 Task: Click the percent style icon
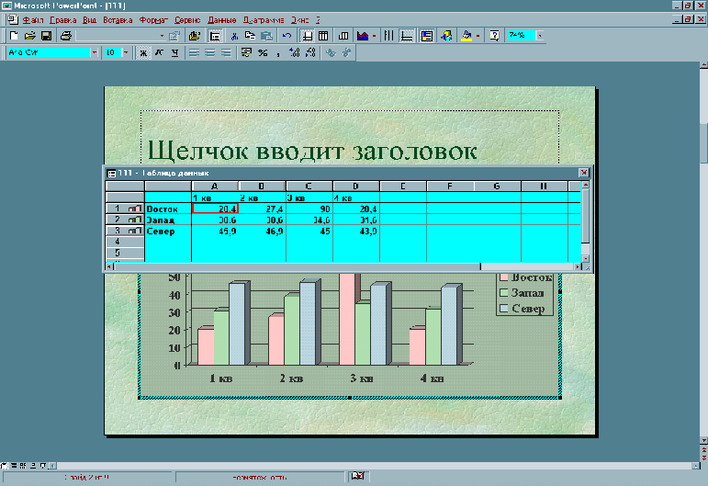[263, 53]
